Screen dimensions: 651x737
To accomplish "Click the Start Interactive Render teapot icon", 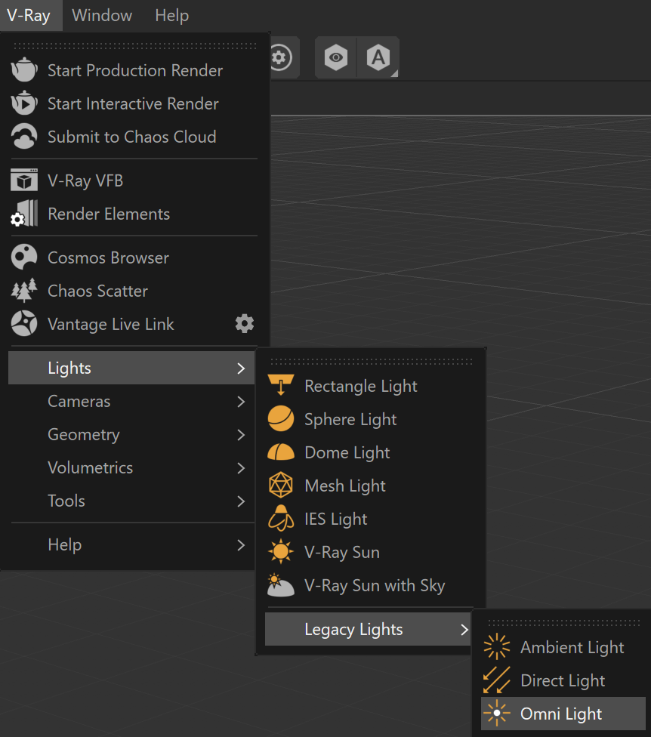I will pyautogui.click(x=24, y=103).
